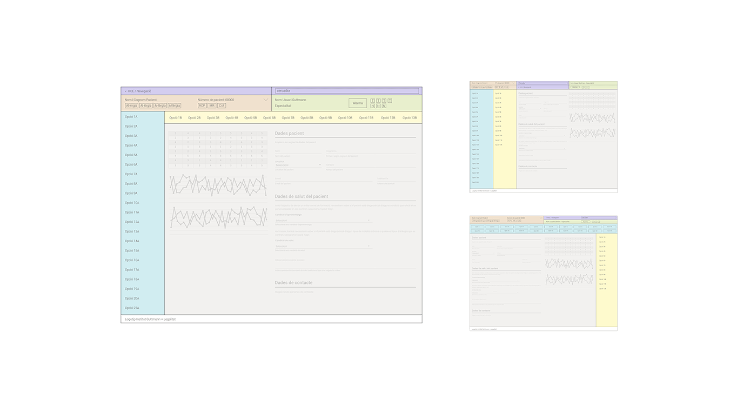Open Opció 17A in the sidebar
This screenshot has width=730, height=411.
[x=132, y=270]
